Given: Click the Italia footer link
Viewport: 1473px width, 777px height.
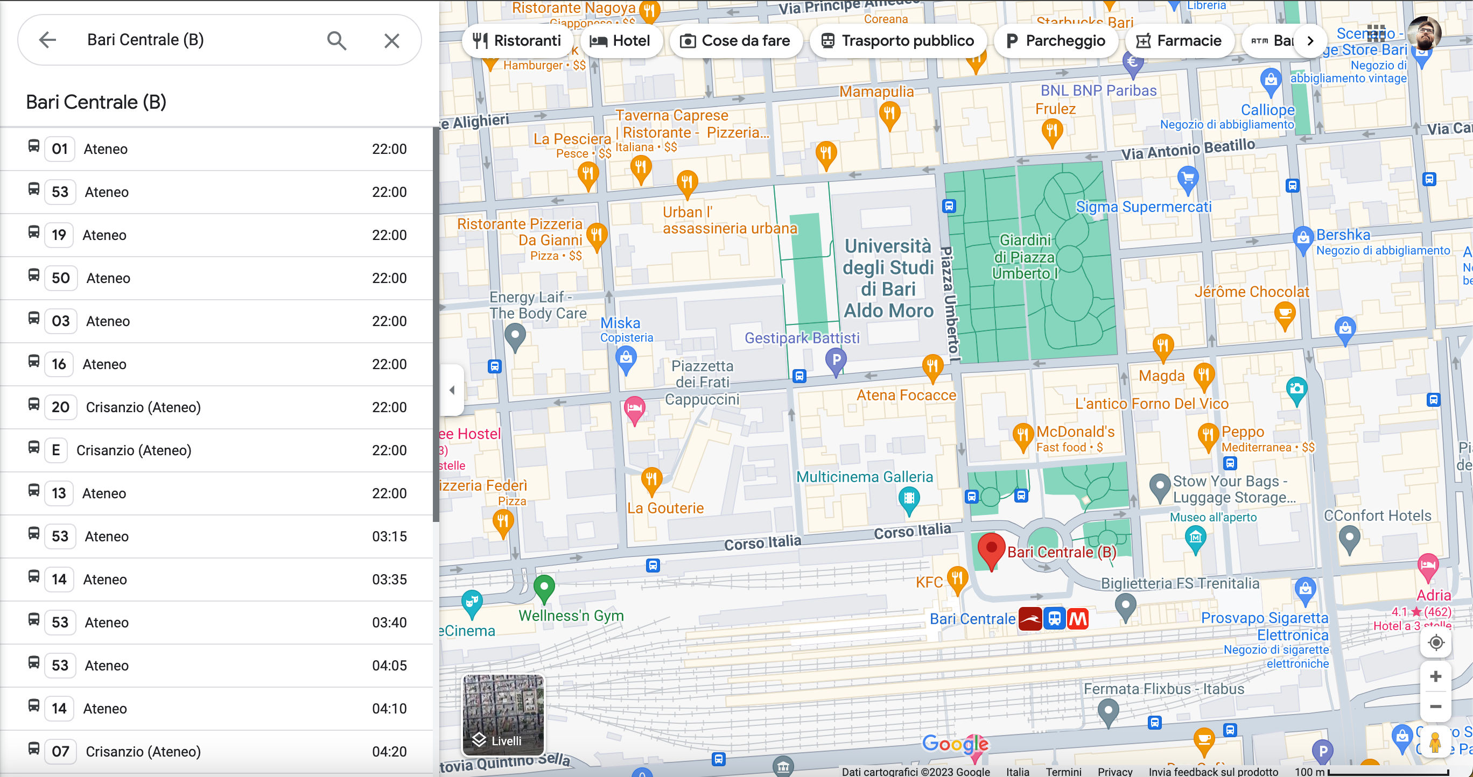Looking at the screenshot, I should 1018,771.
